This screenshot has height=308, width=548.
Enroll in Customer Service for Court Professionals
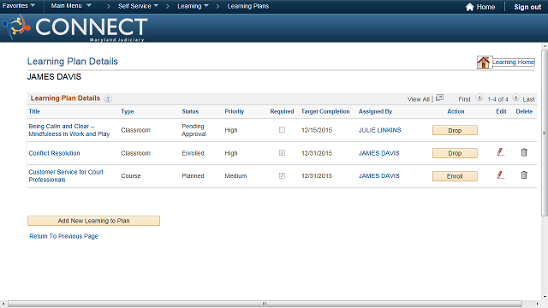[x=455, y=176]
